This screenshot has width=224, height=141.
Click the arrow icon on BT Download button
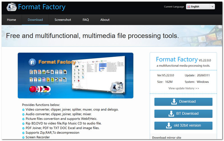(x=171, y=114)
